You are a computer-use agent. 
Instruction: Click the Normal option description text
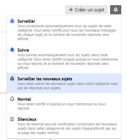pos(62,106)
